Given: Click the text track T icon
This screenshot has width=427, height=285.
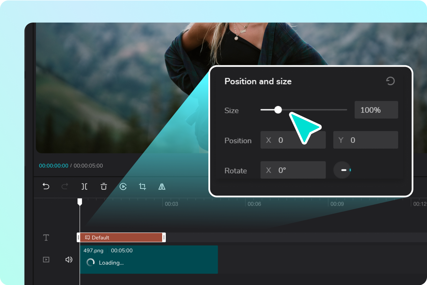Looking at the screenshot, I should click(x=46, y=238).
